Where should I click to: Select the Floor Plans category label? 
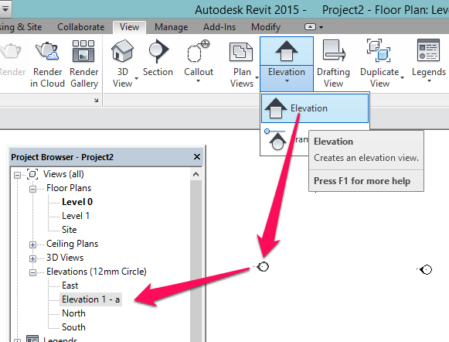pyautogui.click(x=69, y=188)
